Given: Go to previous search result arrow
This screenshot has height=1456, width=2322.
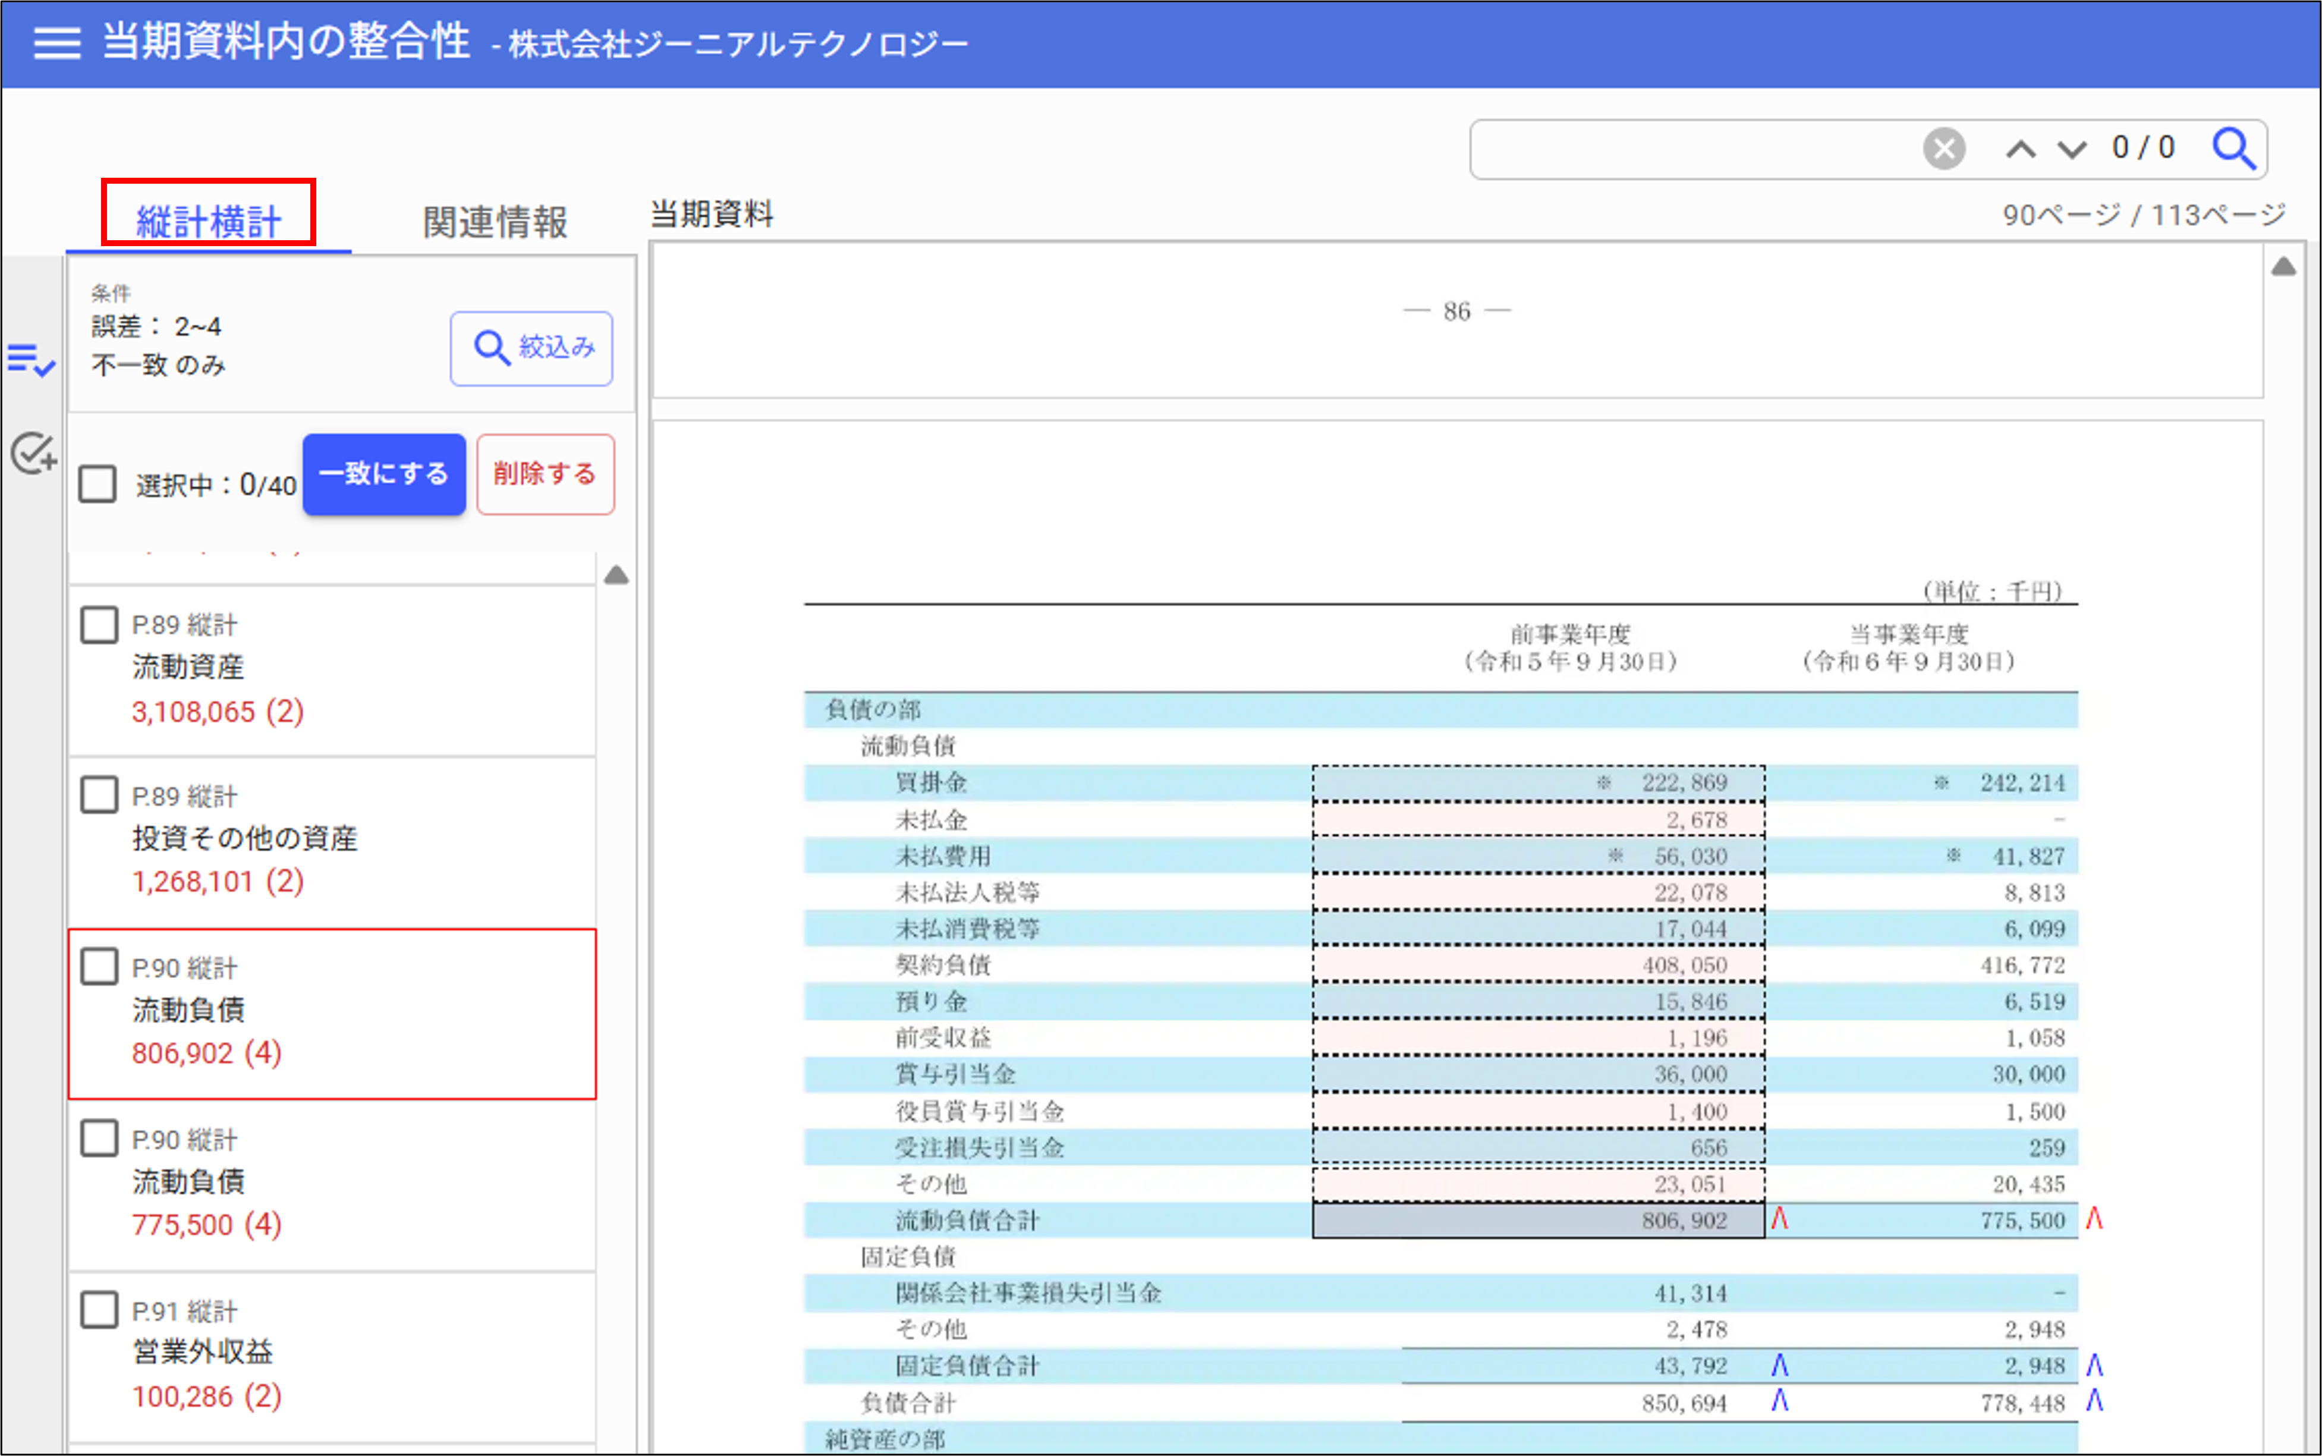Looking at the screenshot, I should [x=2021, y=150].
